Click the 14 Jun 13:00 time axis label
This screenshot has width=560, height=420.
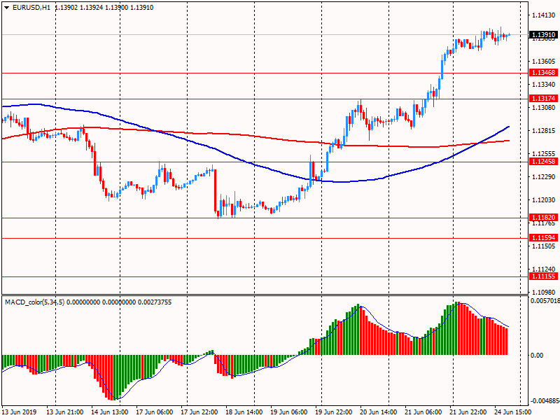point(109,412)
